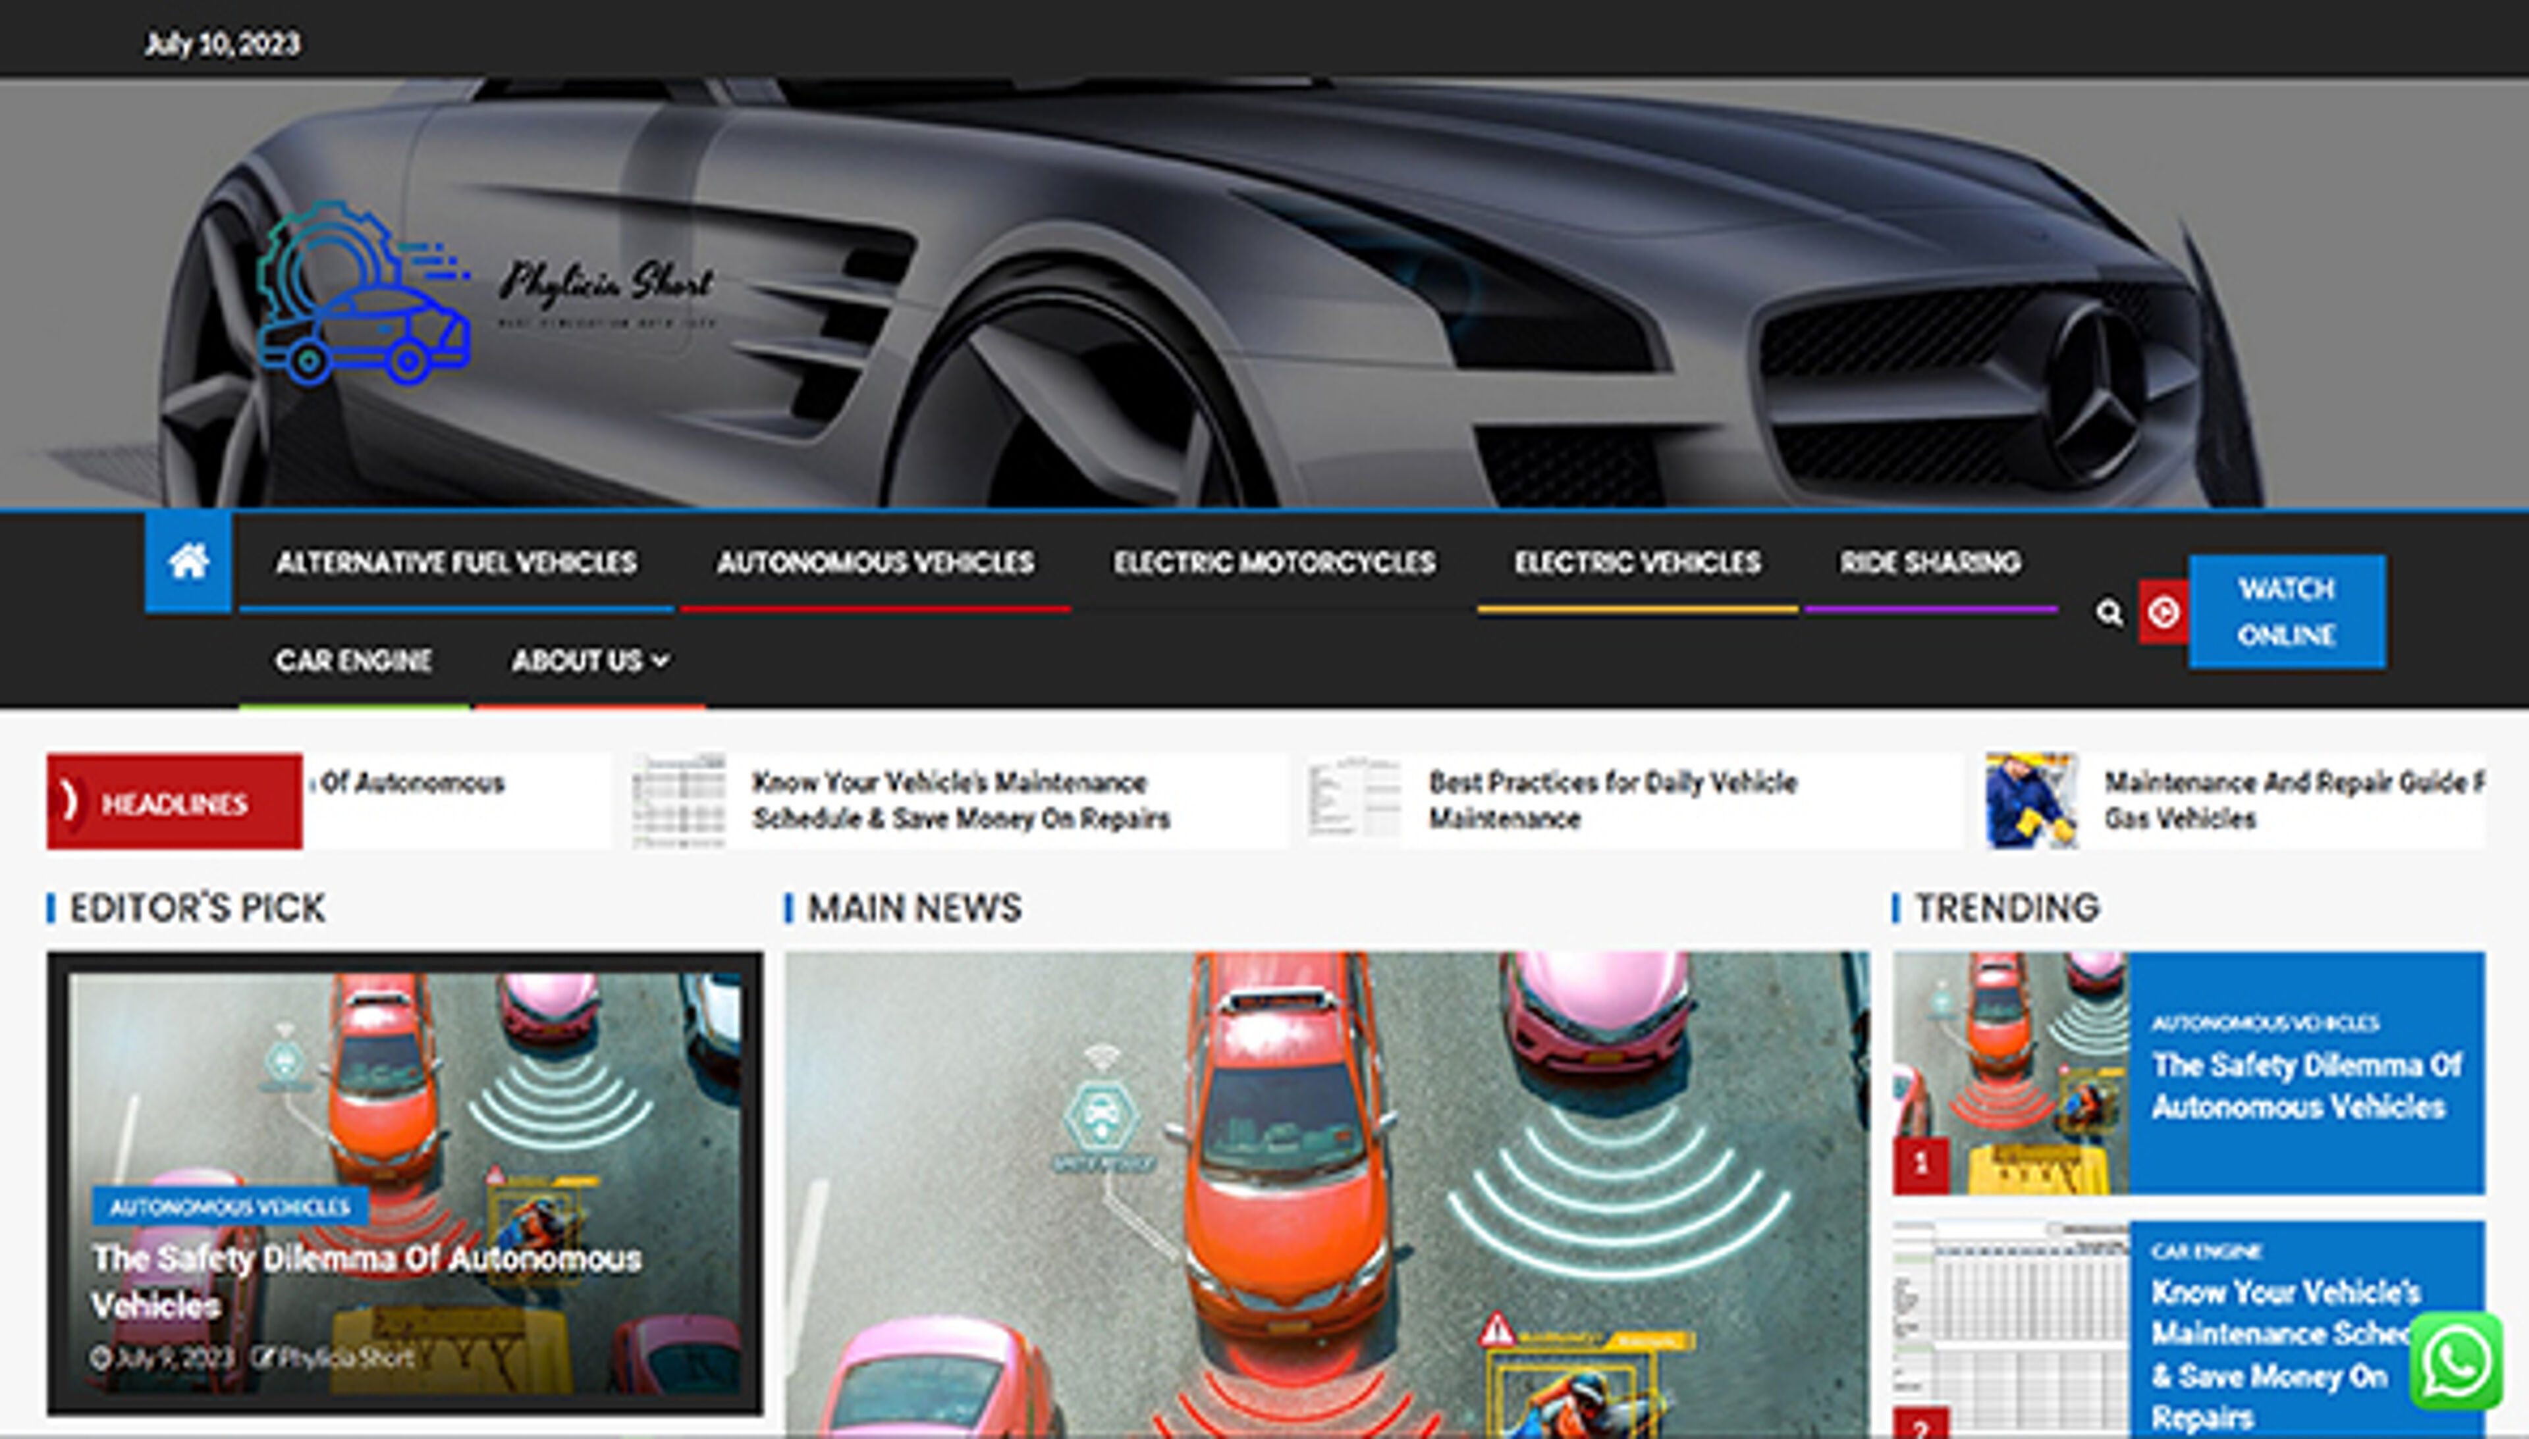Go to Autonomous Vehicles menu item
Screen dimensions: 2529x1439
tap(875, 562)
